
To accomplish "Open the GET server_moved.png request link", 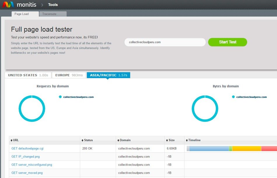I will coord(27,173).
